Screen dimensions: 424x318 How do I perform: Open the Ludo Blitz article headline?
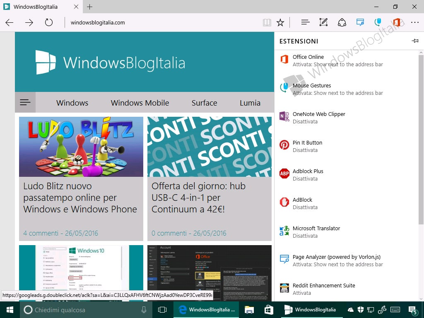[80, 198]
